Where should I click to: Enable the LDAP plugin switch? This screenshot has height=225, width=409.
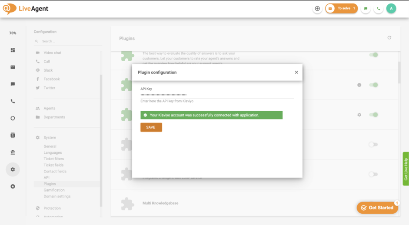[x=373, y=174]
